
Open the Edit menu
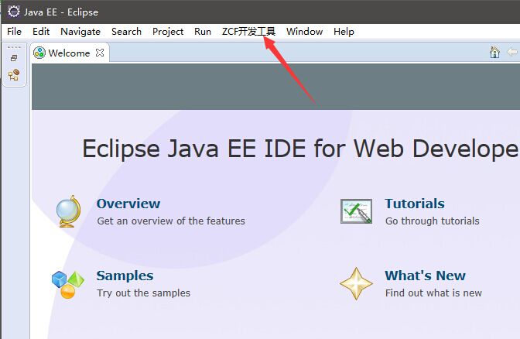pyautogui.click(x=41, y=32)
